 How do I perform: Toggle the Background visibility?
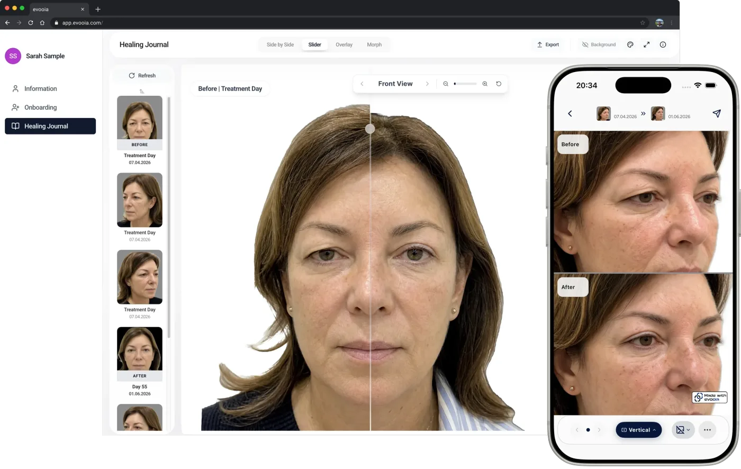pos(599,44)
